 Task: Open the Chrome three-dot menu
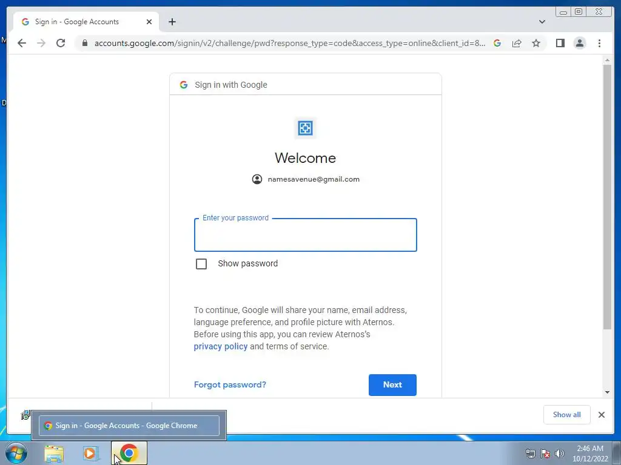(599, 43)
